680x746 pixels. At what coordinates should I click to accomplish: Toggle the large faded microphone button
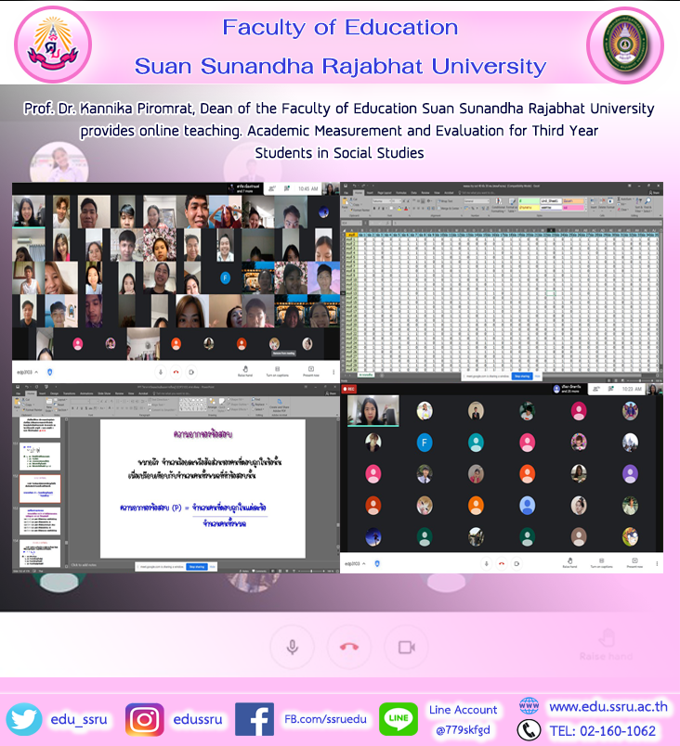pos(293,647)
